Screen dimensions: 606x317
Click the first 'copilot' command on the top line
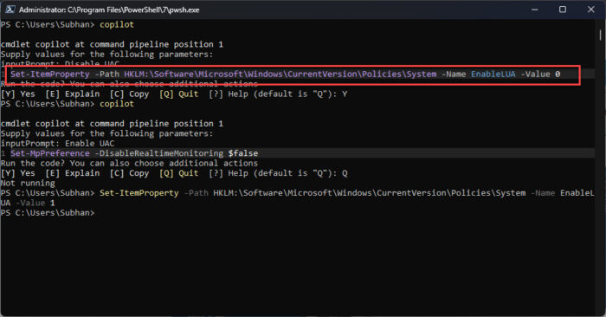pos(117,24)
